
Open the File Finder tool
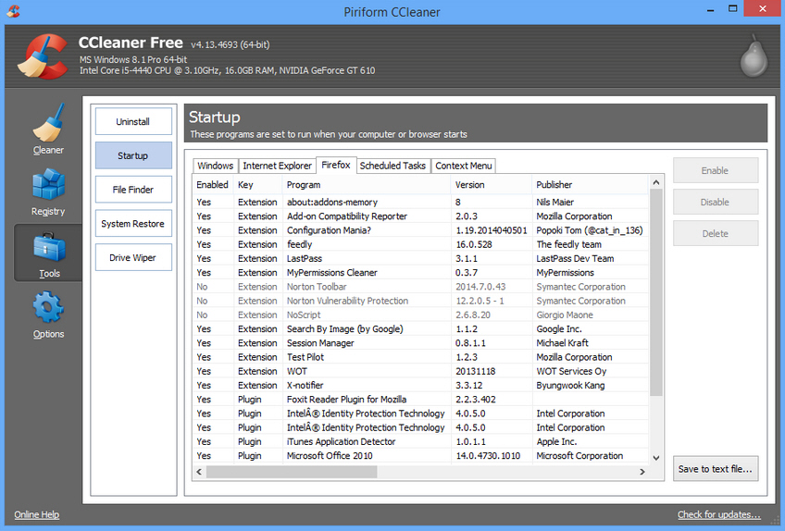coord(133,190)
